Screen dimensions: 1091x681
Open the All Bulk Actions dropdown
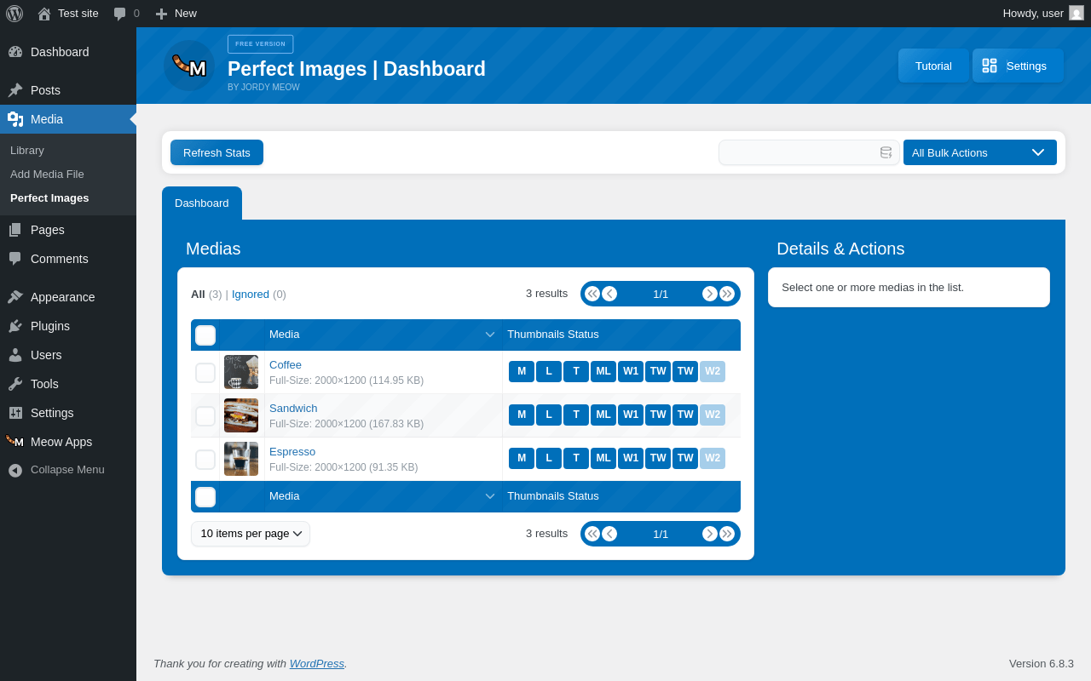pyautogui.click(x=980, y=152)
